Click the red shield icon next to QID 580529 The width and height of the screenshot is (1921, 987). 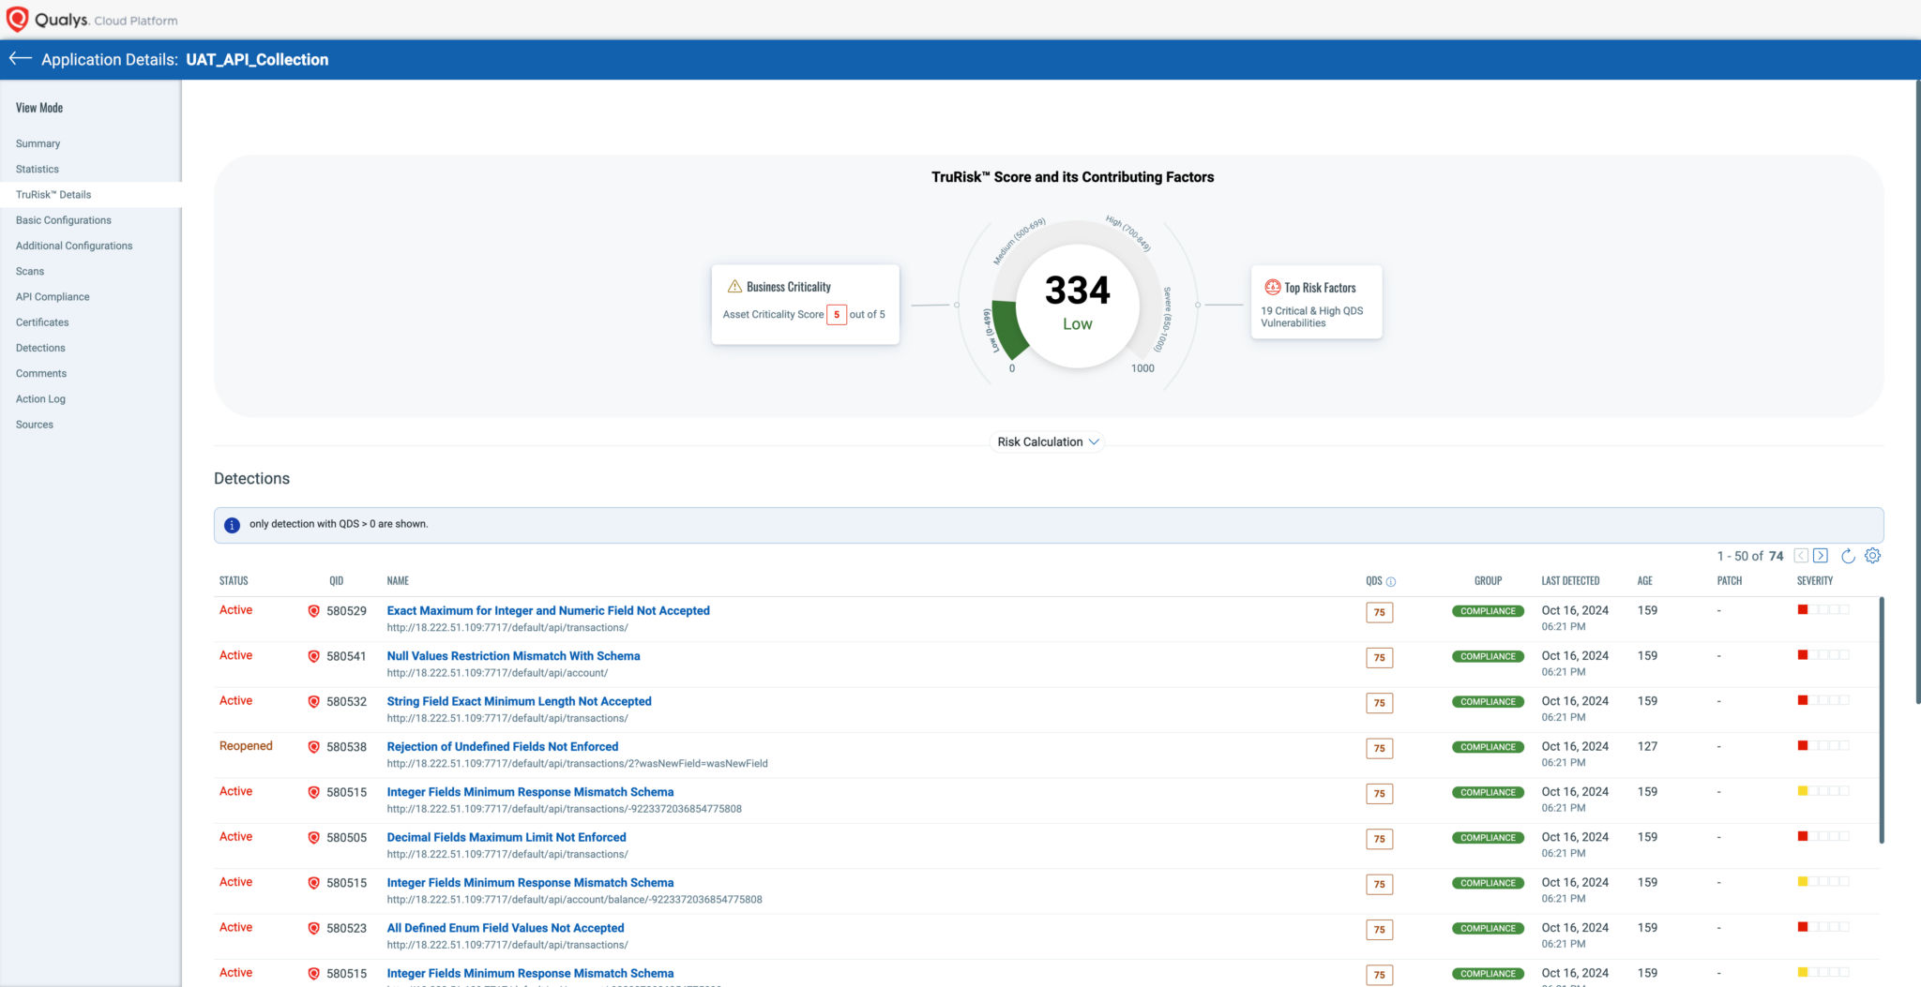(313, 610)
